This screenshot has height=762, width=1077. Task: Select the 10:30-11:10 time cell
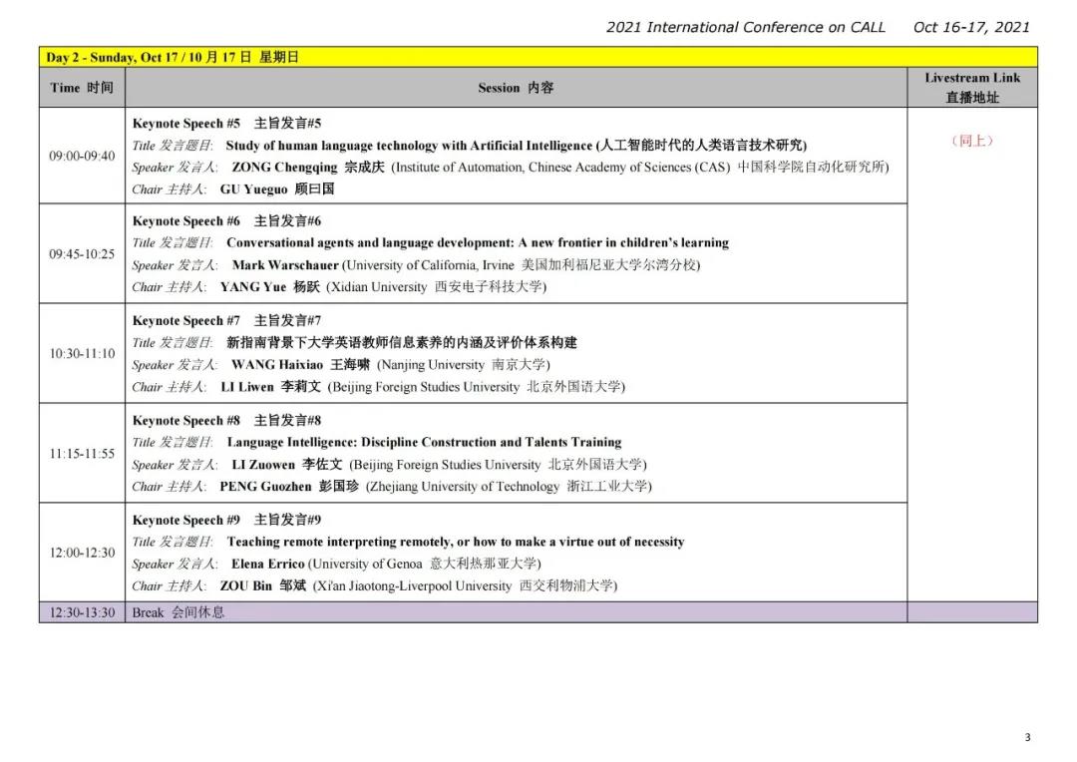click(x=82, y=354)
